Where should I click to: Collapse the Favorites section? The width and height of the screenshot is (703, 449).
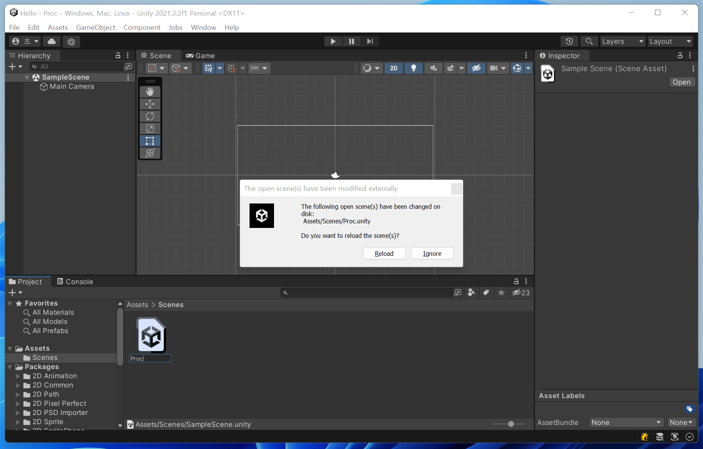[x=10, y=303]
